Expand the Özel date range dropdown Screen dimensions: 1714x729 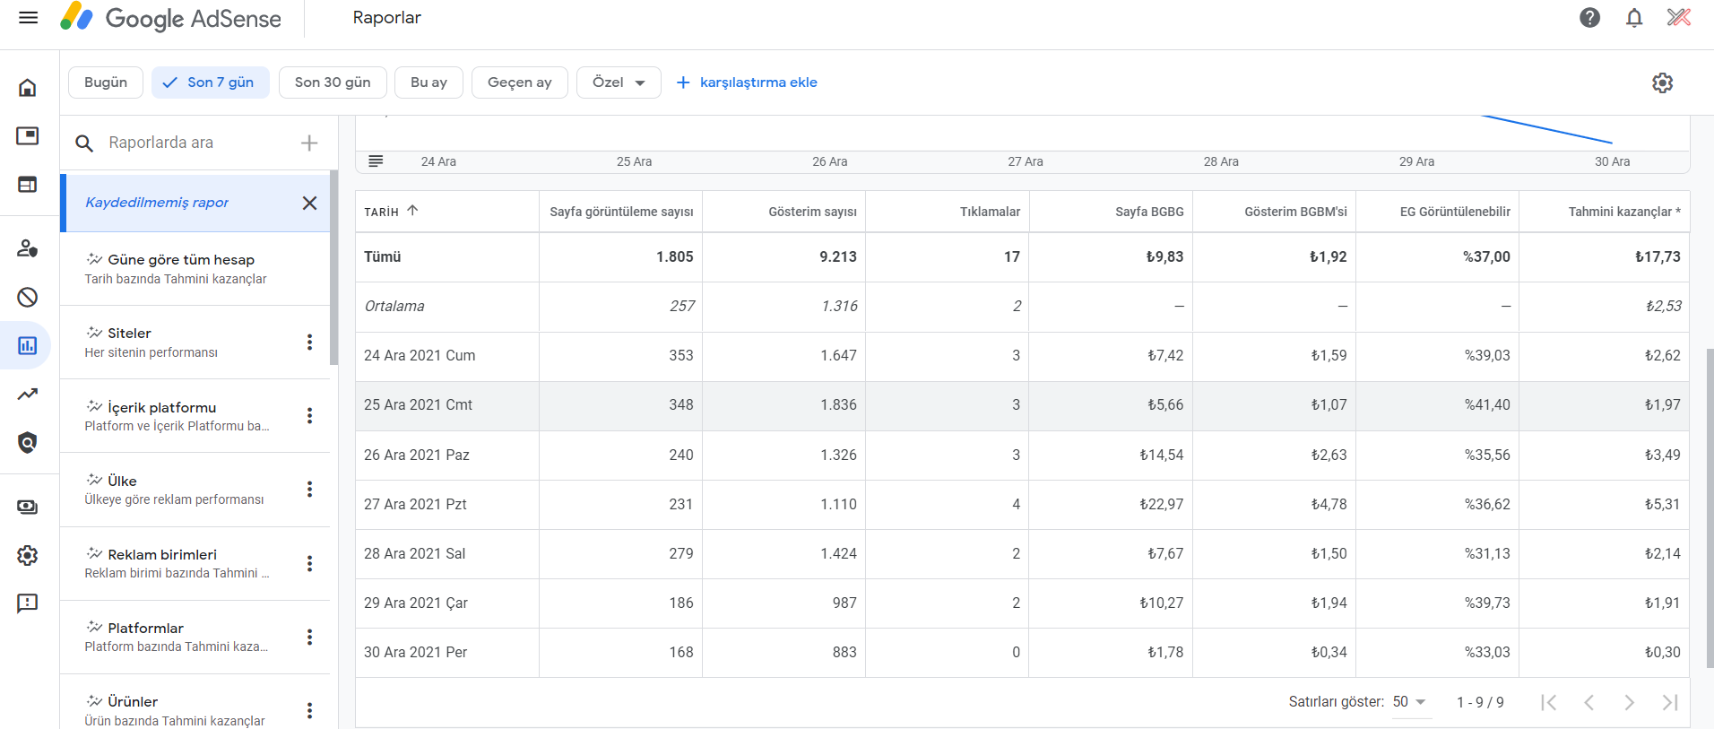pyautogui.click(x=619, y=82)
